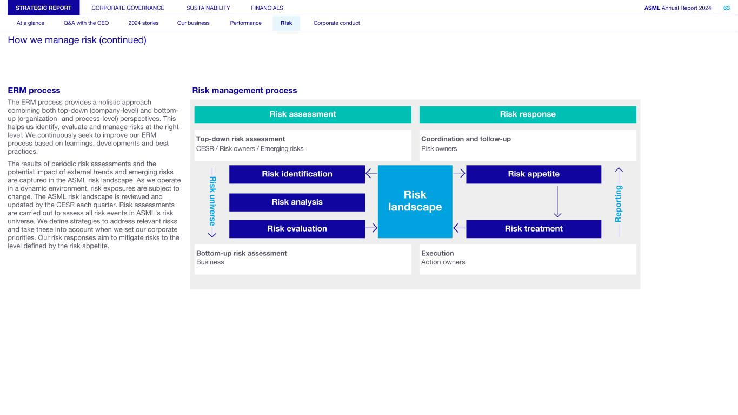
Task: Select the Risk appetite box
Action: [533, 174]
